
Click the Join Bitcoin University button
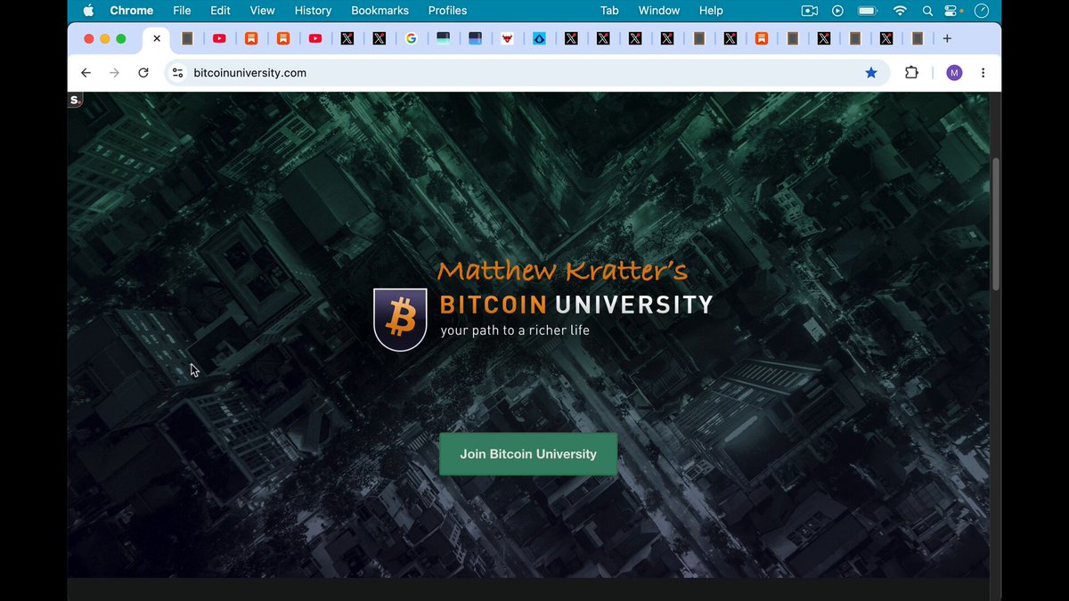[x=528, y=454]
